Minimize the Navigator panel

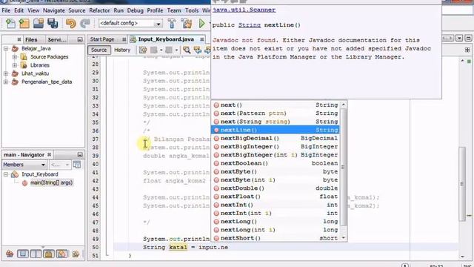click(80, 155)
